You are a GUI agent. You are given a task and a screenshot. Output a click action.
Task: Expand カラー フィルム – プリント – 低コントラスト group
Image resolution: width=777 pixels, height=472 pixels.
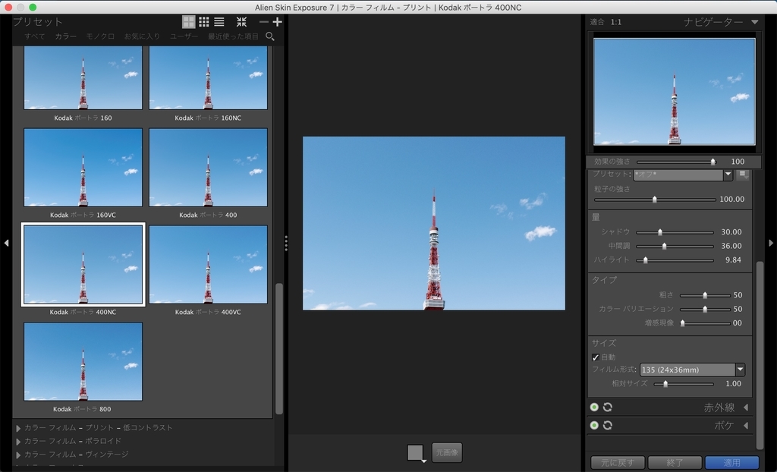point(19,428)
